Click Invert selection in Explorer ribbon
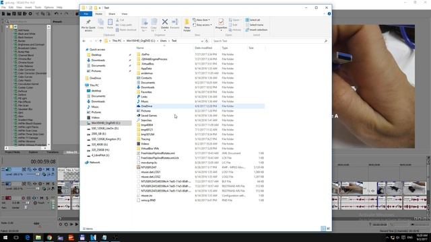 tap(256, 30)
